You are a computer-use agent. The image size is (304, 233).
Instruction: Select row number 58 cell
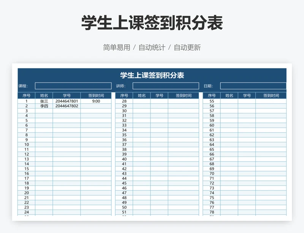[212, 116]
